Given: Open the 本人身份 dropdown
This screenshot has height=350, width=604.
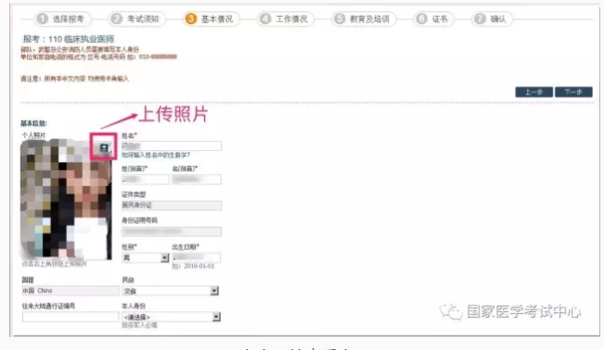Looking at the screenshot, I should [x=172, y=317].
